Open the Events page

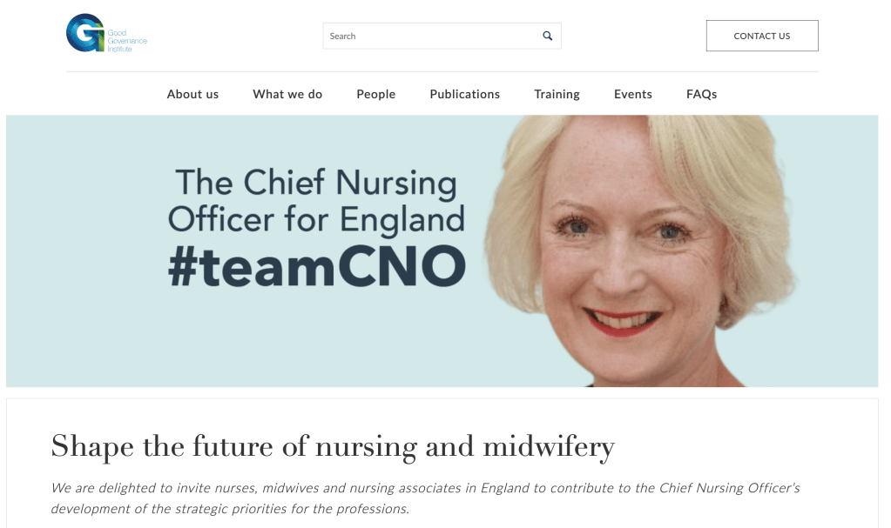point(633,94)
